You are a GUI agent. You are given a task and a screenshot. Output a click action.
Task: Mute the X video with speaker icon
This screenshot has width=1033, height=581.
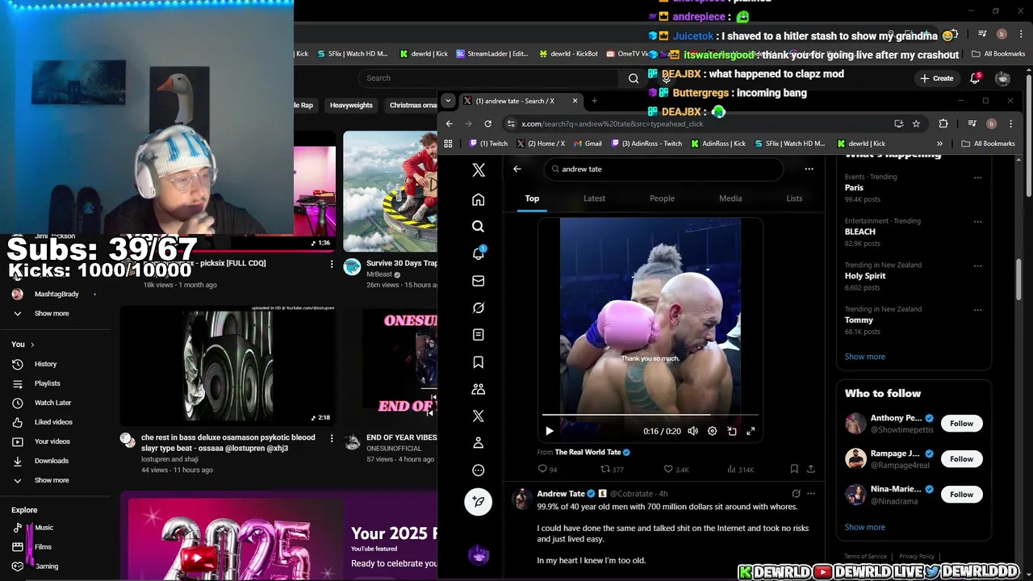pyautogui.click(x=692, y=432)
